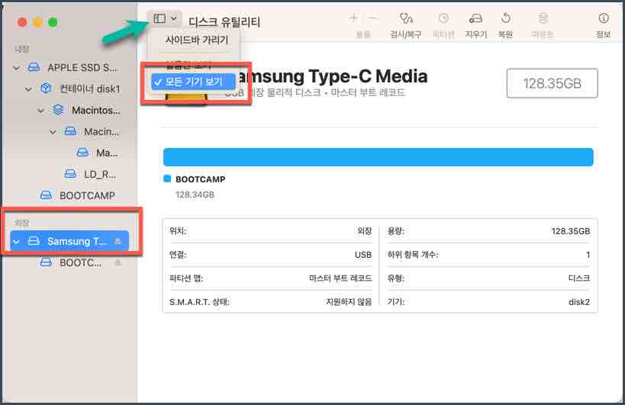Click the 128.35GB capacity box
Screen dimensions: 625x405
coord(552,83)
